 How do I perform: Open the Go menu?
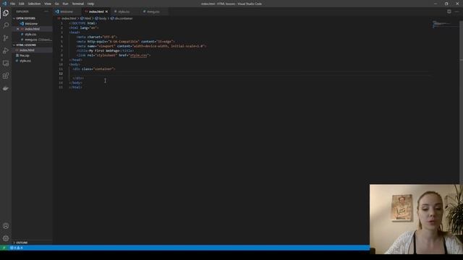57,4
